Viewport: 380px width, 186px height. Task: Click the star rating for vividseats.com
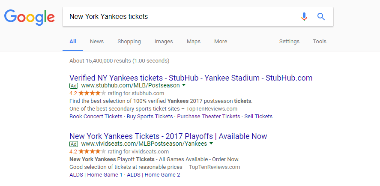[x=92, y=152]
